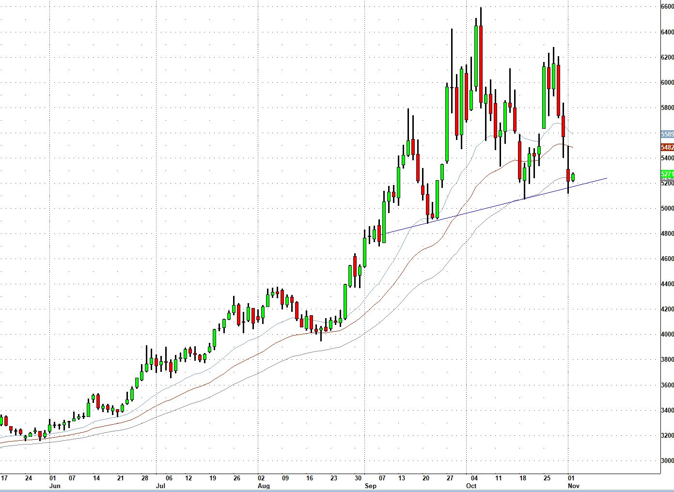The width and height of the screenshot is (674, 492).
Task: Click the Aug month label
Action: pyautogui.click(x=264, y=486)
